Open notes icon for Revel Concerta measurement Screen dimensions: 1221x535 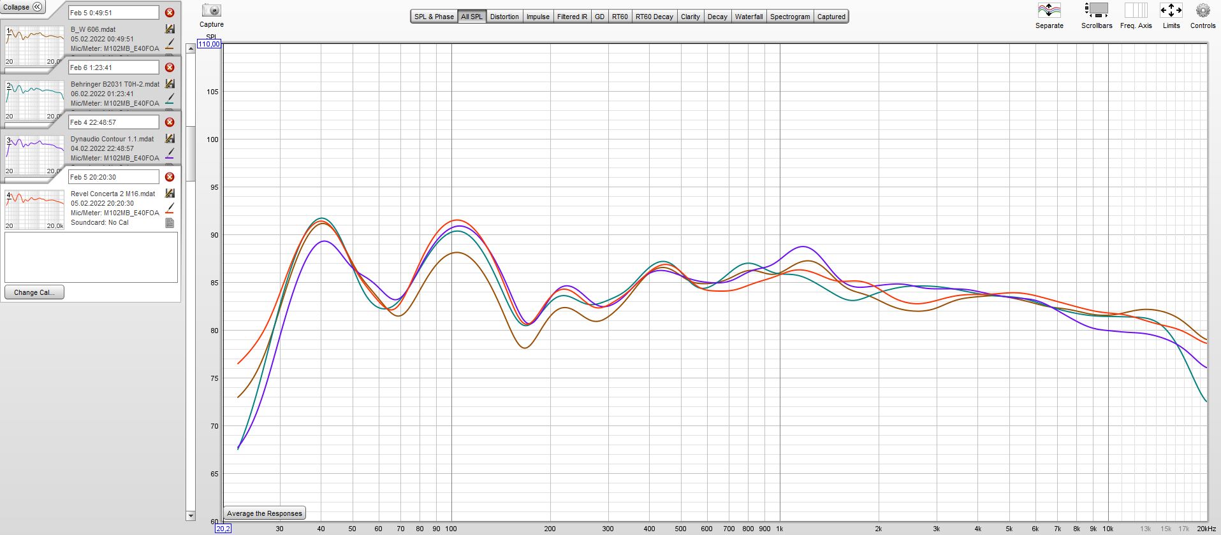coord(170,223)
